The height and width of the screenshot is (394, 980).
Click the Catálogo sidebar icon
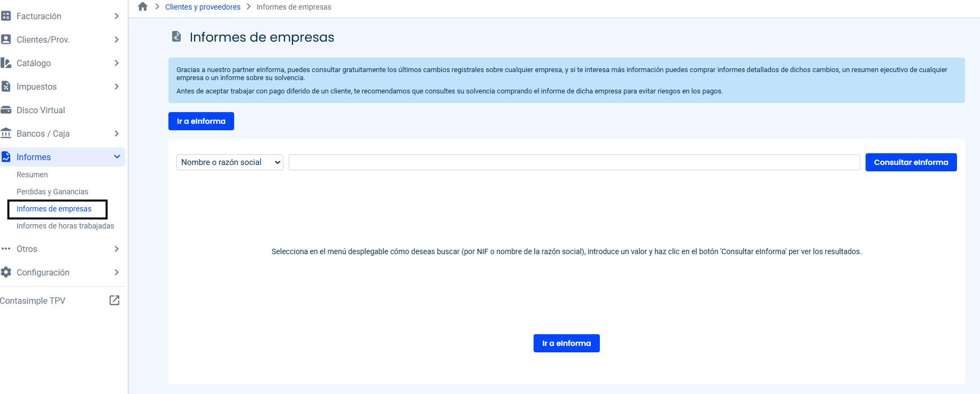point(6,63)
